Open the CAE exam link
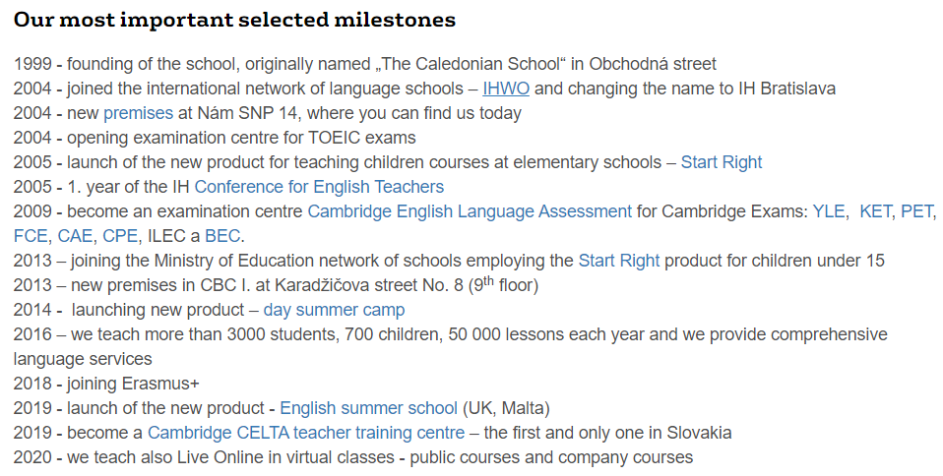This screenshot has width=943, height=476. (x=75, y=236)
